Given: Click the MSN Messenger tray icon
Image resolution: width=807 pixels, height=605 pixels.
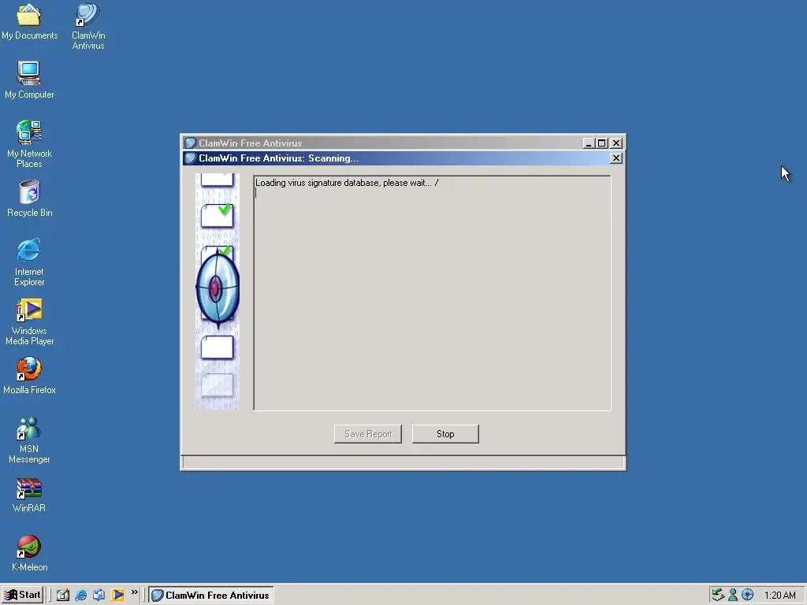Looking at the screenshot, I should click(733, 595).
